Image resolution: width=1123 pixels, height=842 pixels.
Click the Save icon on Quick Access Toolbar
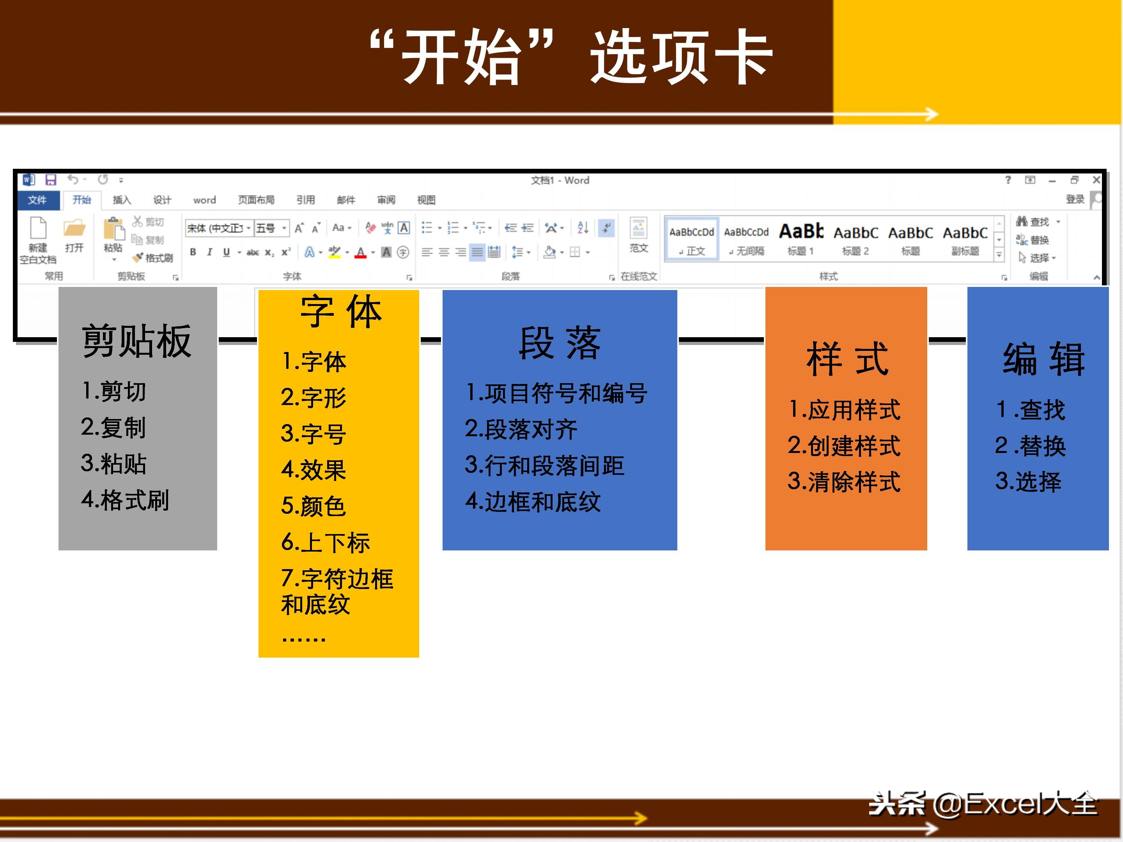(x=51, y=180)
